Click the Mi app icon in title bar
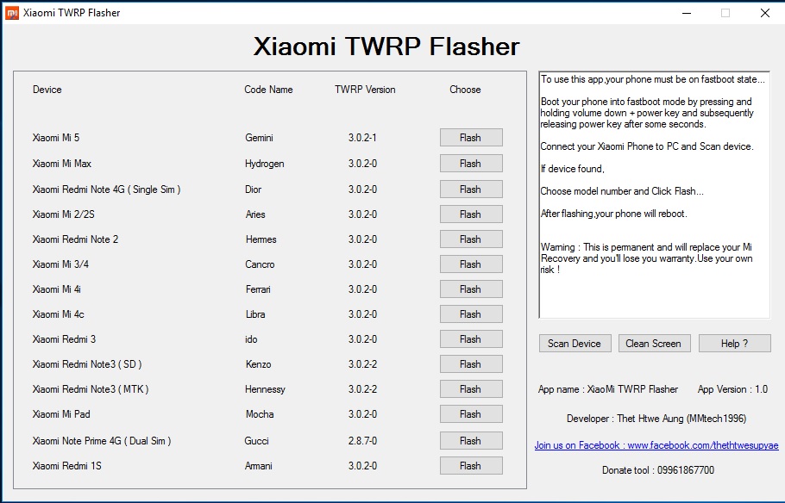 click(11, 13)
